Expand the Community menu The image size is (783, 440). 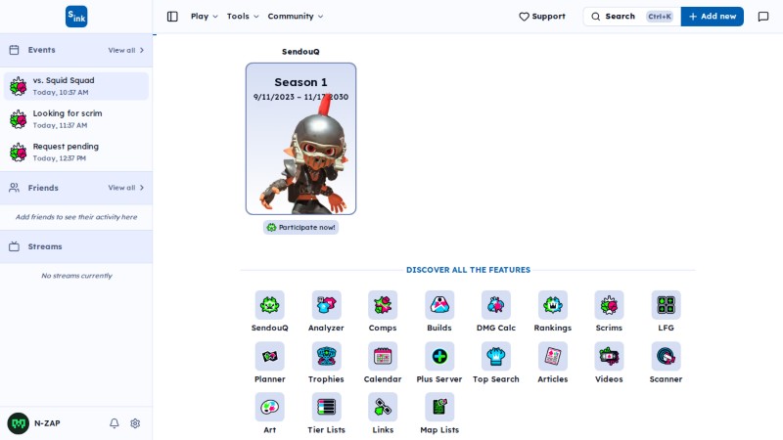(x=296, y=17)
